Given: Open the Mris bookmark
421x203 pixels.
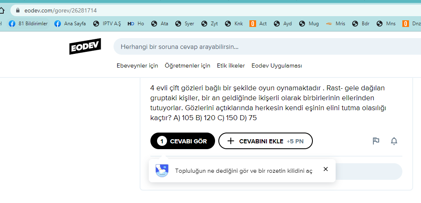Looking at the screenshot, I should 336,24.
